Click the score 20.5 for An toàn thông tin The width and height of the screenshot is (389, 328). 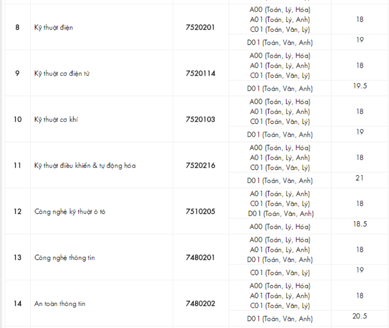pos(360,316)
